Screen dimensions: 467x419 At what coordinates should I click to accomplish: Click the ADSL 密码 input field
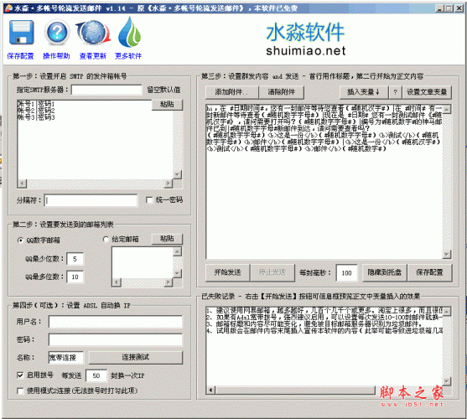click(115, 339)
